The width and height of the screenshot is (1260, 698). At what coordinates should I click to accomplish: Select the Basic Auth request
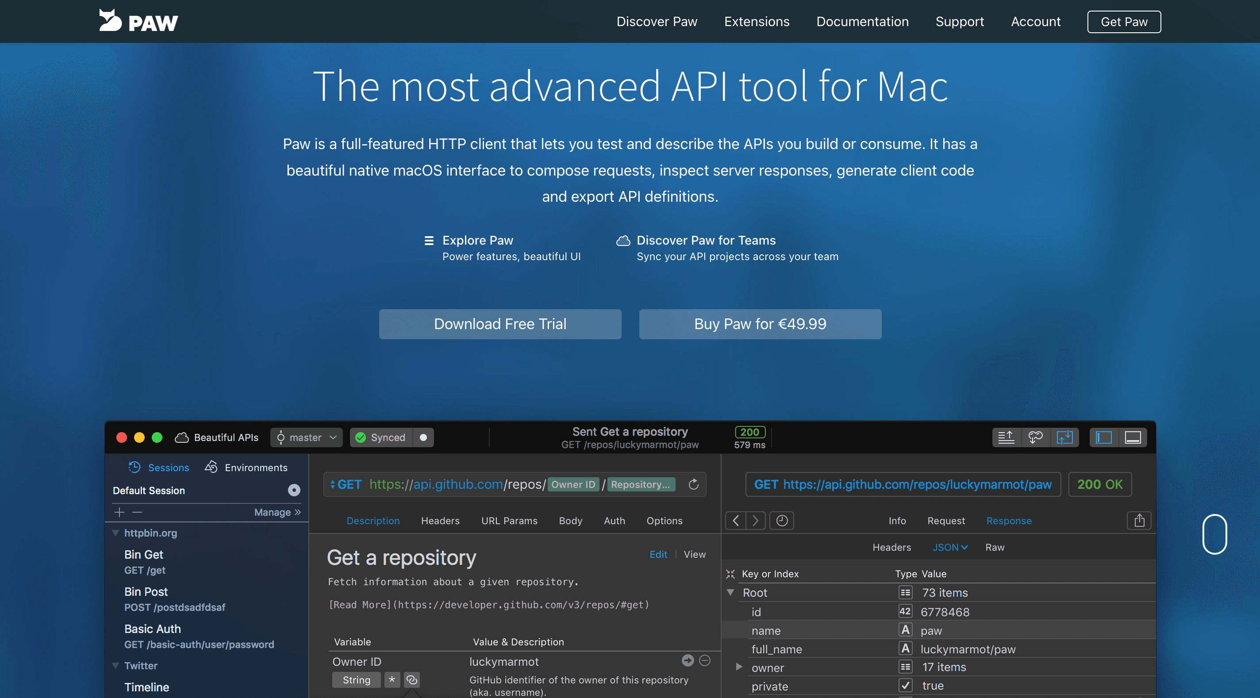[x=199, y=636]
